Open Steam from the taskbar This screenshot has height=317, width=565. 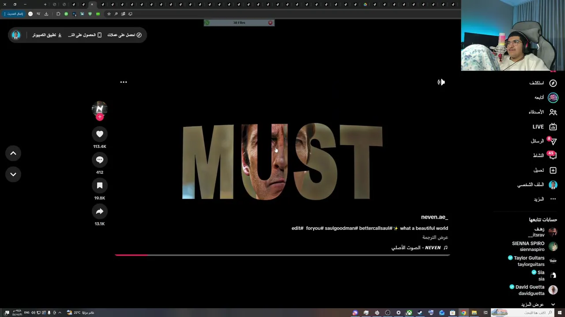pyautogui.click(x=420, y=313)
